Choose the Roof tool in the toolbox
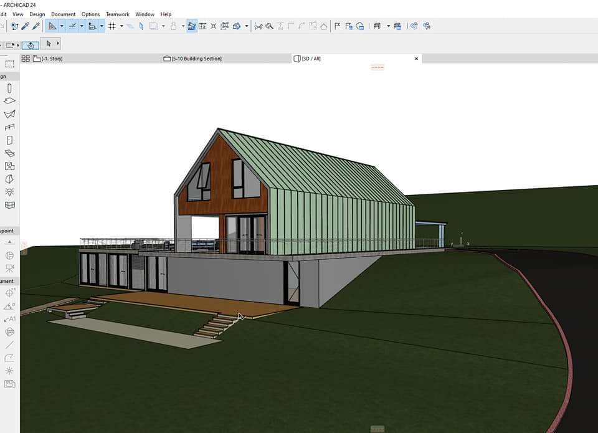 (9, 114)
